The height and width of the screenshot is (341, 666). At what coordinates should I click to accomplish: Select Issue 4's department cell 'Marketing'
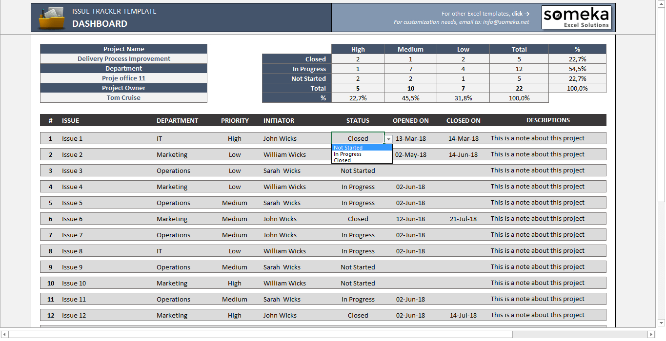click(x=172, y=187)
